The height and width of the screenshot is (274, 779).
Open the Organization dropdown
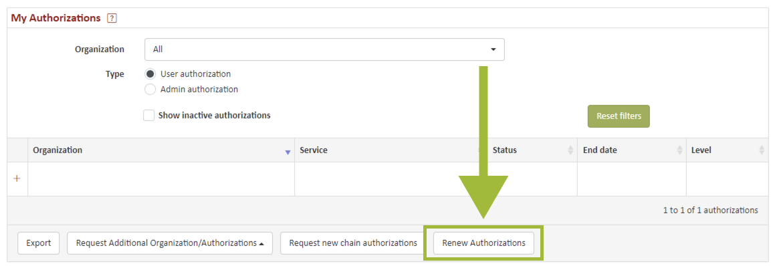(x=324, y=49)
